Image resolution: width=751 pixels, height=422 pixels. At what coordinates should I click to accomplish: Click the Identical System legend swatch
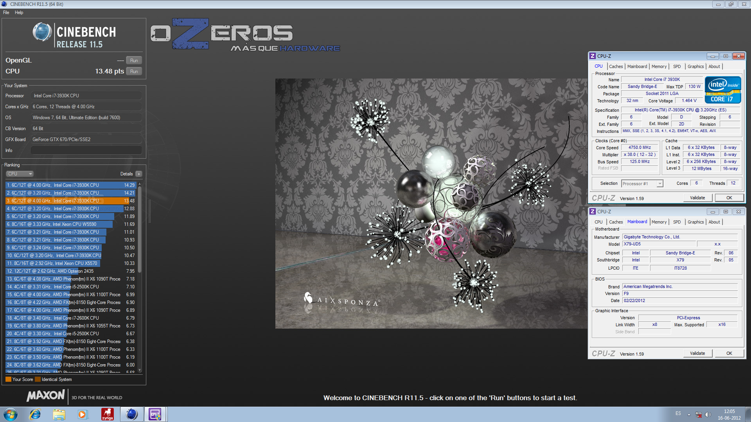[x=38, y=379]
